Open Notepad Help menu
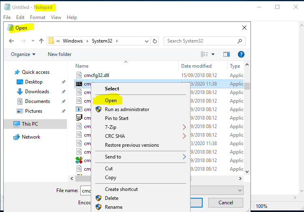 [x=72, y=17]
